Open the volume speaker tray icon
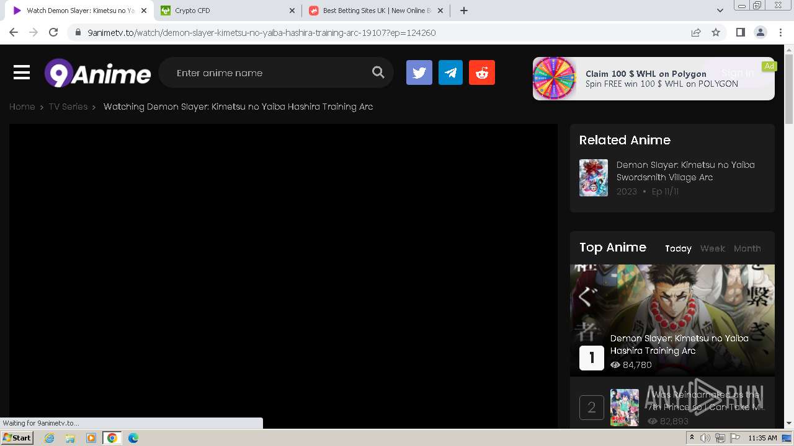Viewport: 794px width, 446px height. pos(705,438)
